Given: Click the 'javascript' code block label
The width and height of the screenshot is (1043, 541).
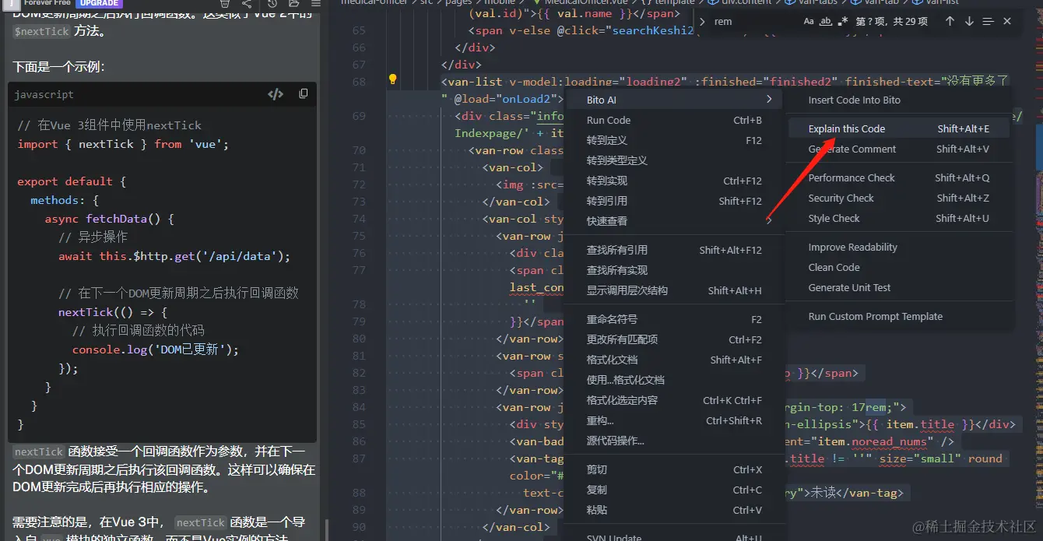Looking at the screenshot, I should (44, 94).
